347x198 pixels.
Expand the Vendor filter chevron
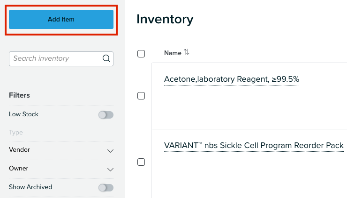tap(110, 151)
